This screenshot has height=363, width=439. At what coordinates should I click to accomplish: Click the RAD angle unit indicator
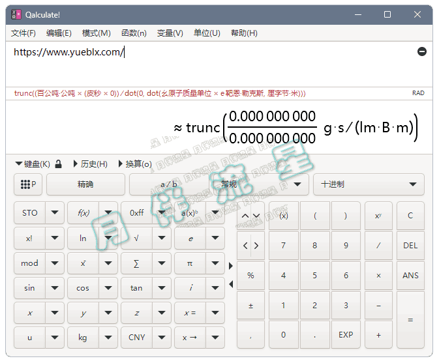pyautogui.click(x=418, y=93)
